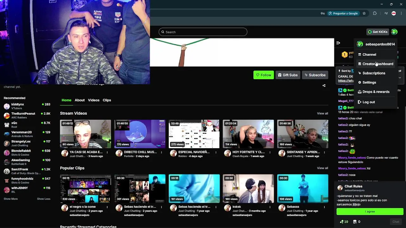Screen dimensions: 406x228
Task: Click the gift box icon beside 0
Action: coord(355,222)
